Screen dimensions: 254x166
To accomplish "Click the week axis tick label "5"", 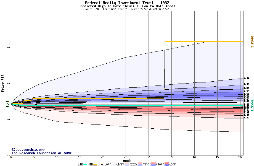I will tap(34, 157).
